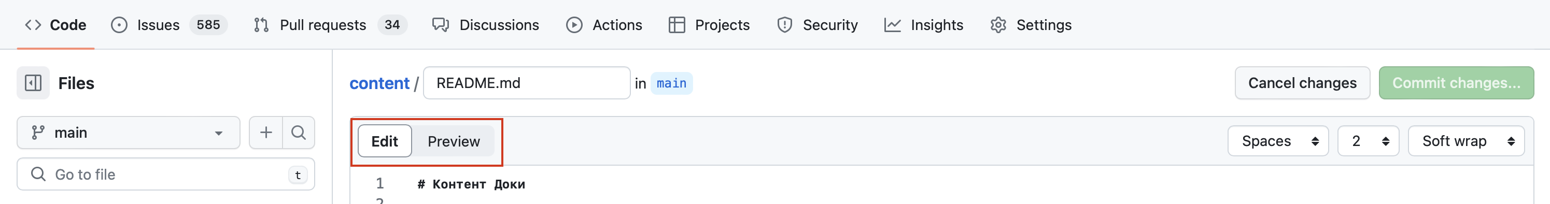
Task: Click Cancel changes button
Action: (x=1302, y=83)
